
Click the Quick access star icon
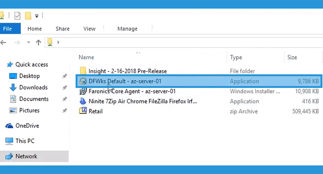tap(10, 65)
